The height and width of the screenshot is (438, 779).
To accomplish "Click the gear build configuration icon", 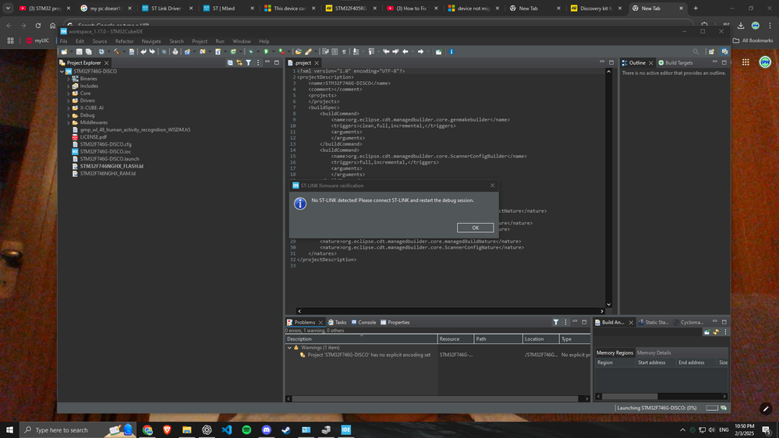I will pyautogui.click(x=101, y=51).
